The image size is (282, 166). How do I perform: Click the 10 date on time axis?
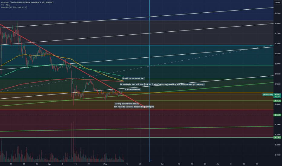179,164
